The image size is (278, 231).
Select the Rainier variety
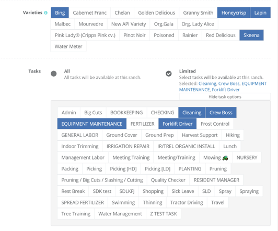point(190,35)
